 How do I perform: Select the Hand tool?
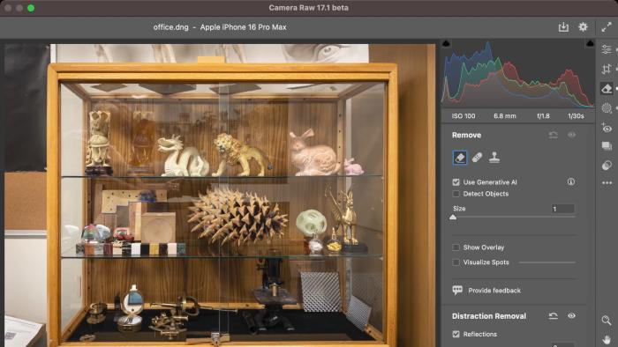[607, 340]
